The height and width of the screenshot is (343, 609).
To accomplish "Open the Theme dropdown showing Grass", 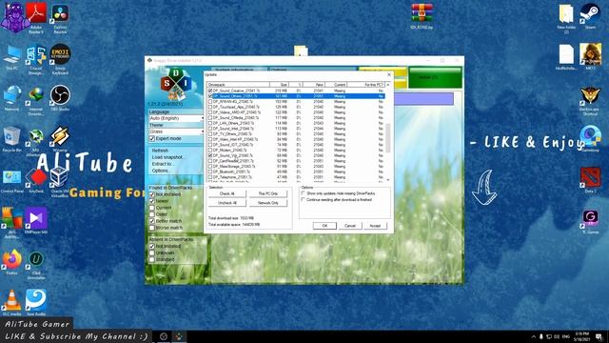I will click(176, 131).
